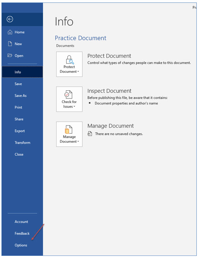Screen dimensions: 201x258
Task: Choose Transform in the sidebar
Action: click(22, 143)
